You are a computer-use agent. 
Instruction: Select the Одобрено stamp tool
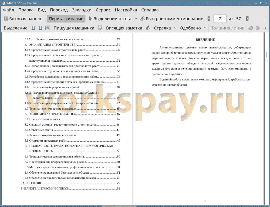190,28
